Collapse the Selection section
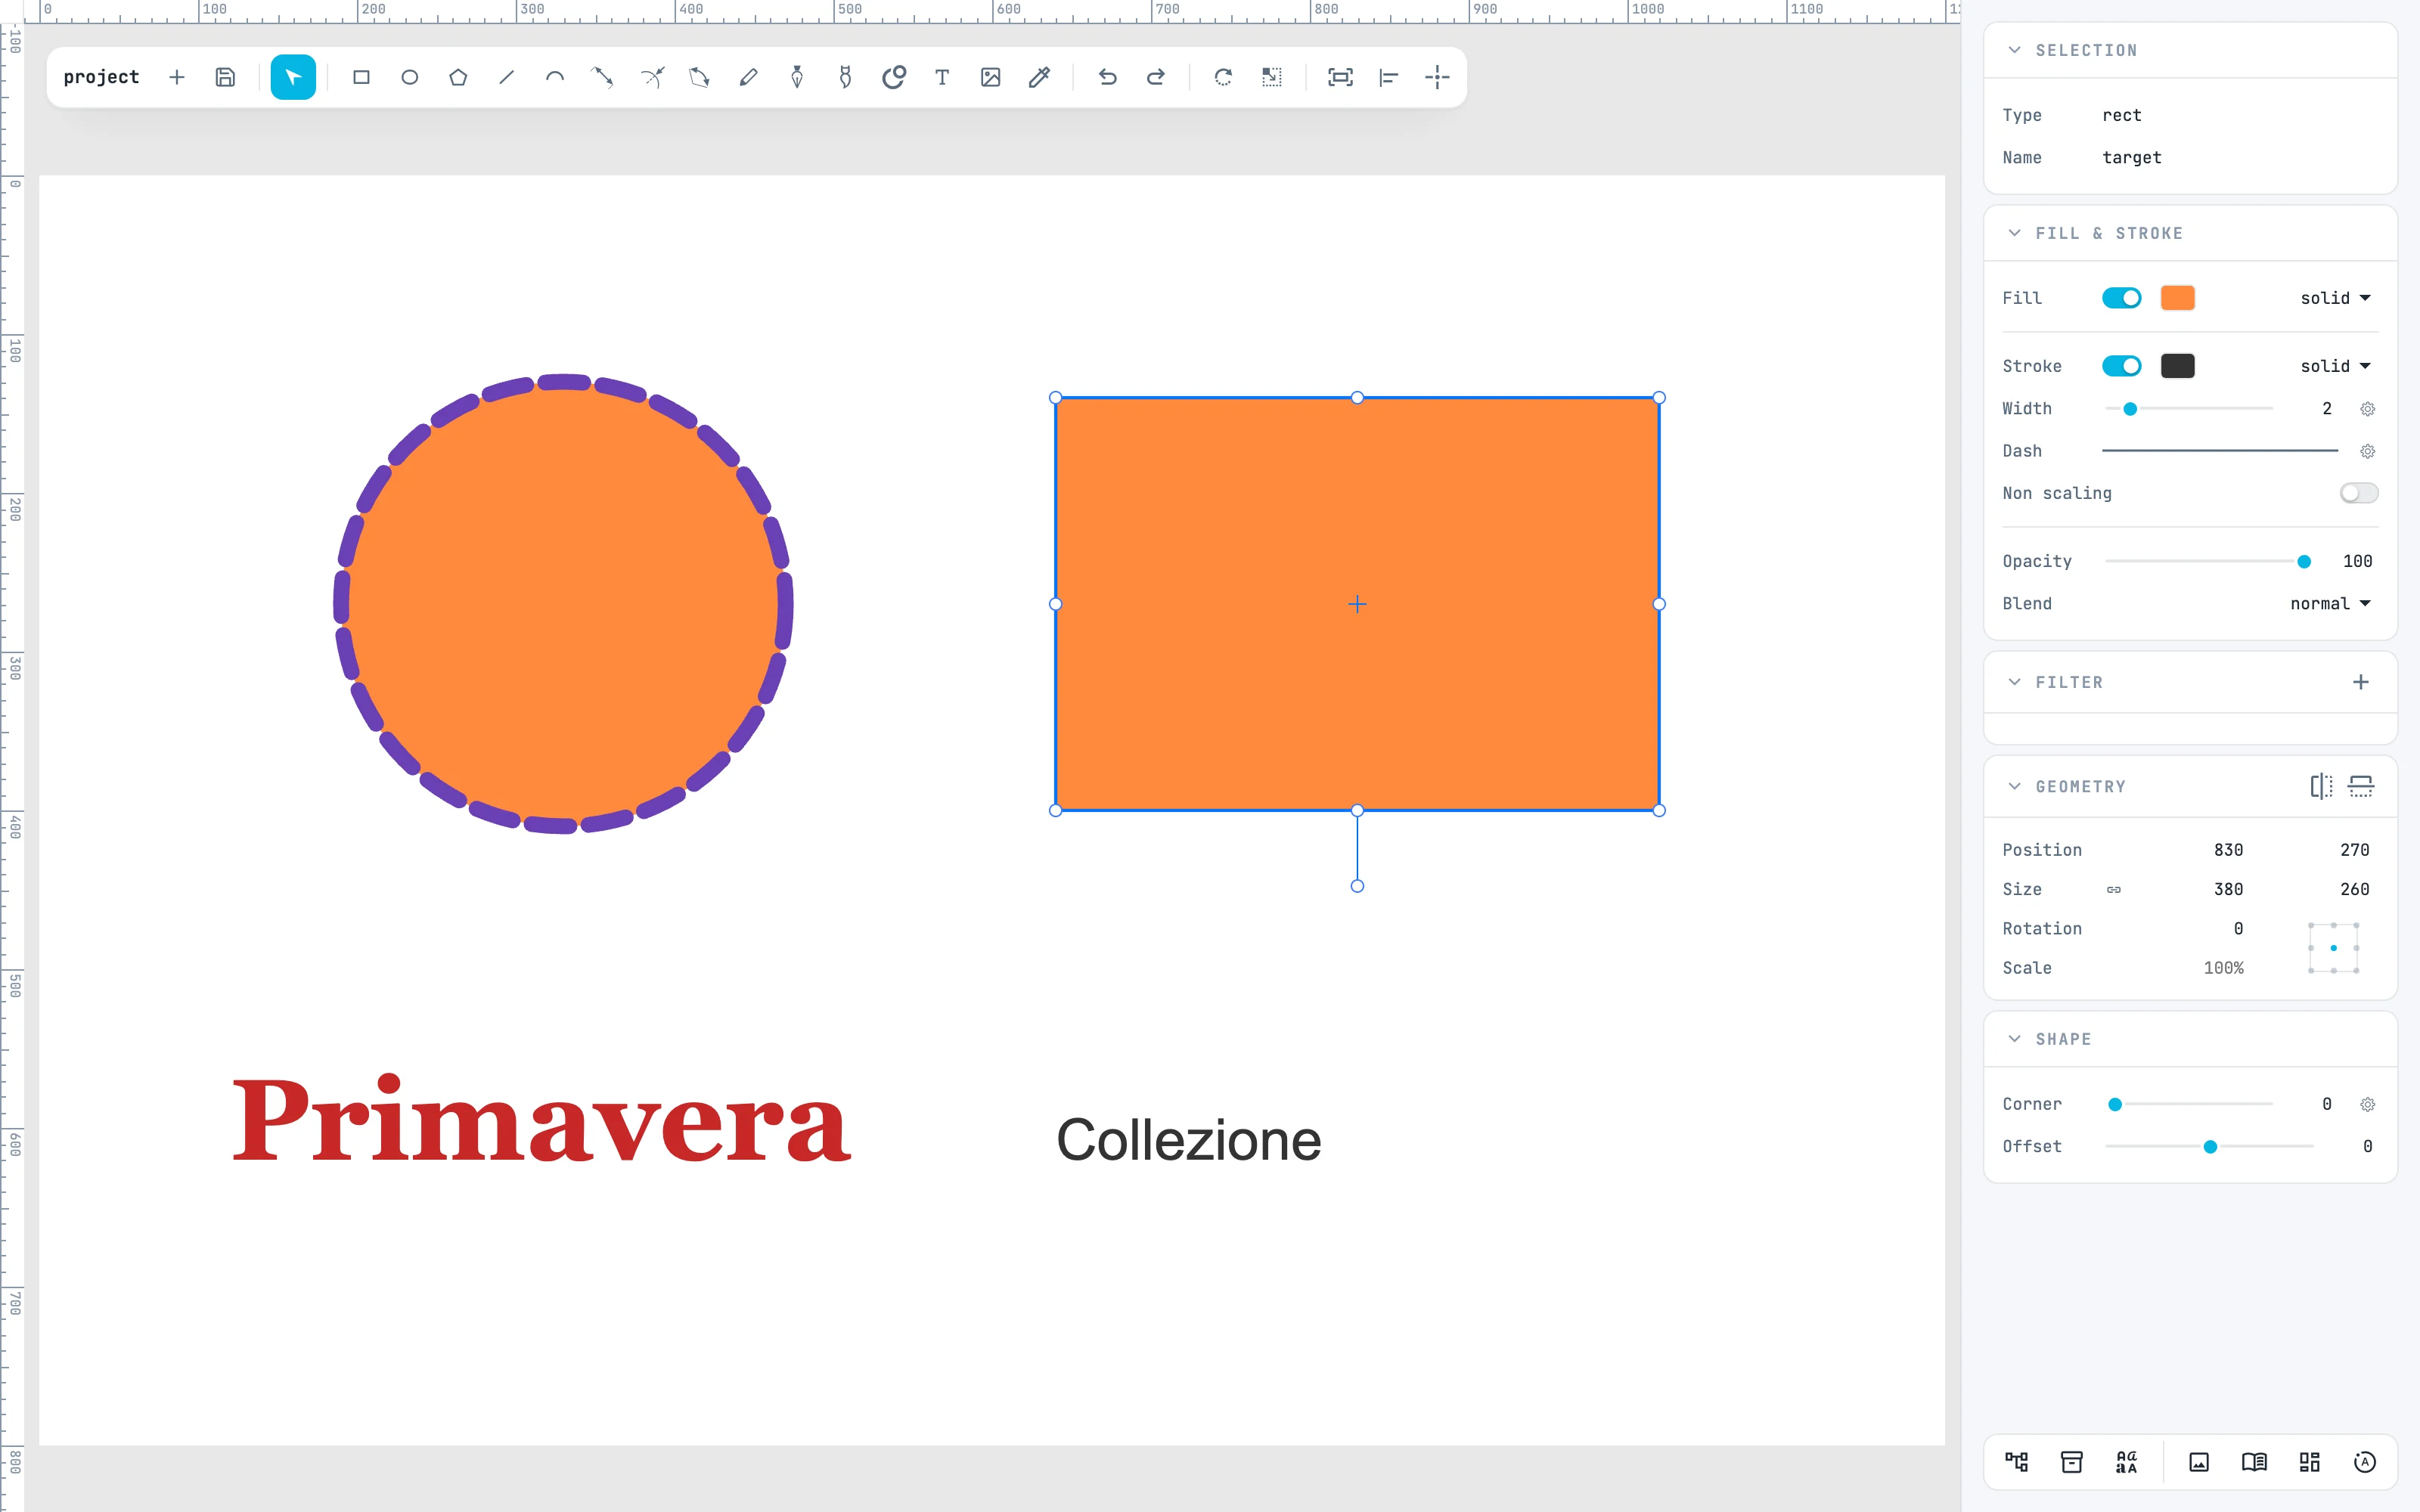Viewport: 2420px width, 1512px height. click(x=2015, y=50)
